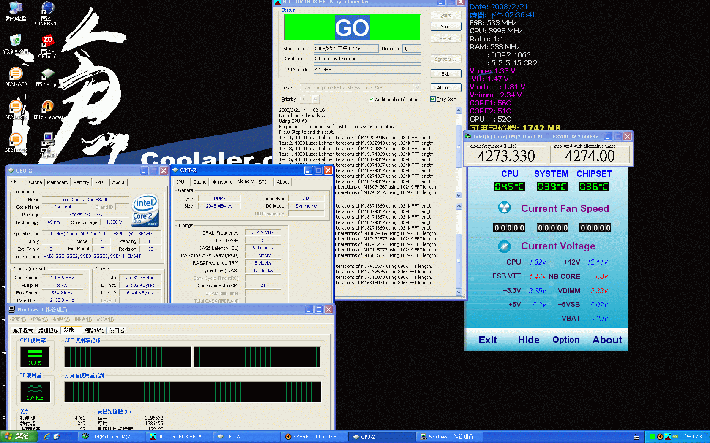Screen dimensions: 710x443
Task: Click the CPU Speed field in ORTHOS
Action: tap(367, 70)
